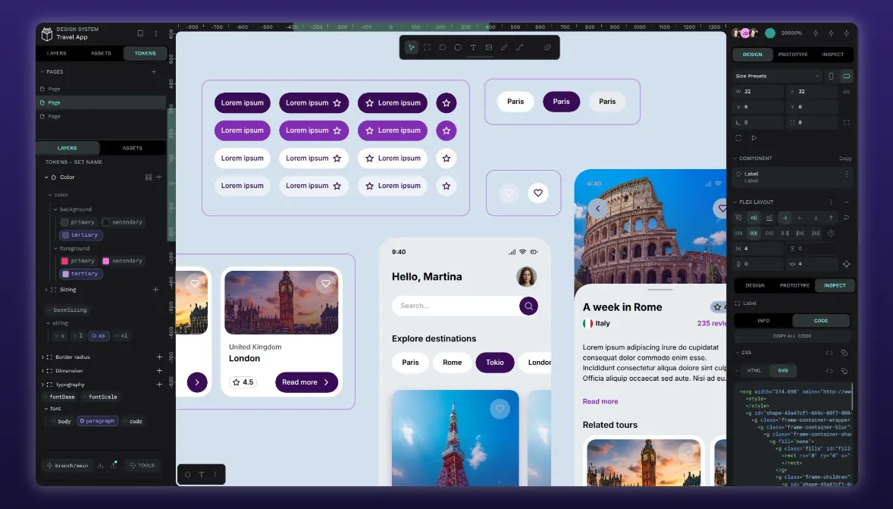Add a Dimension token with plus icon

159,370
